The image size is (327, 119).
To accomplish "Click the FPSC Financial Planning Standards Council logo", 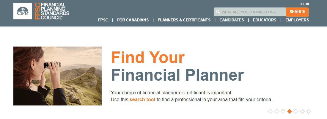I will pyautogui.click(x=52, y=11).
